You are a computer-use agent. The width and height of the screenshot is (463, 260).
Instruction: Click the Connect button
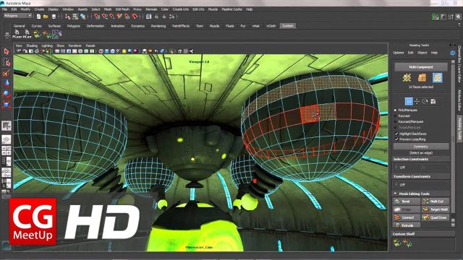tap(407, 217)
